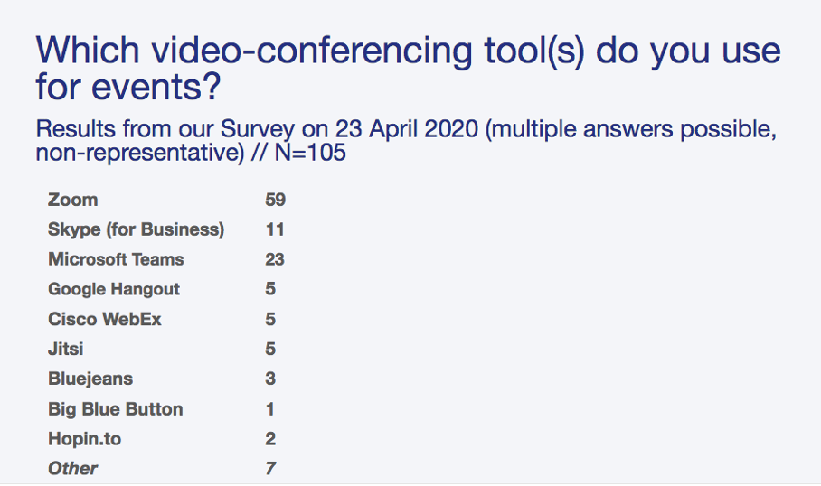
Task: Select the Jitsi row label
Action: 66,349
